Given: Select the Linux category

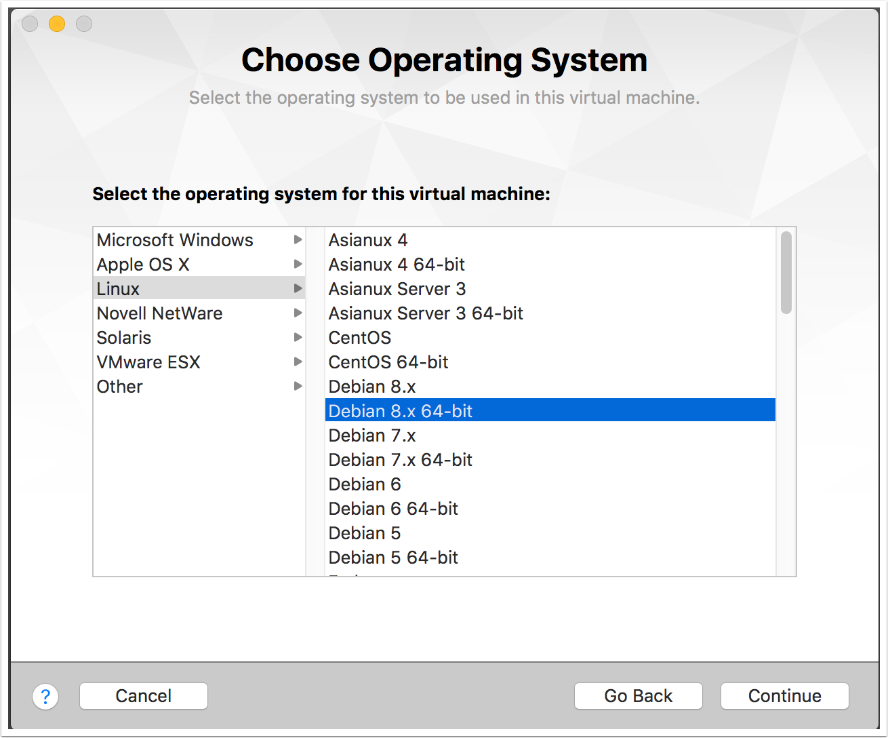Looking at the screenshot, I should point(119,289).
